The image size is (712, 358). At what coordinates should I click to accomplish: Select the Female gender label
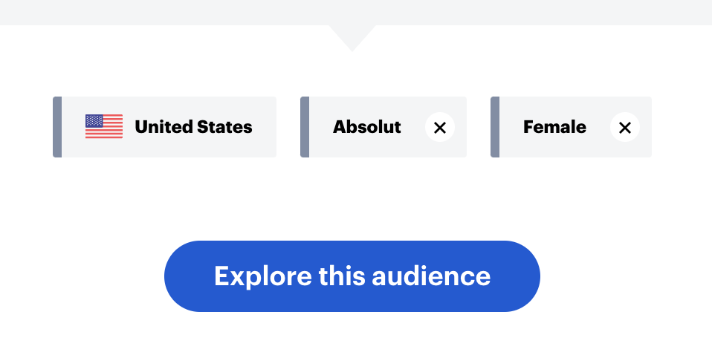point(554,127)
